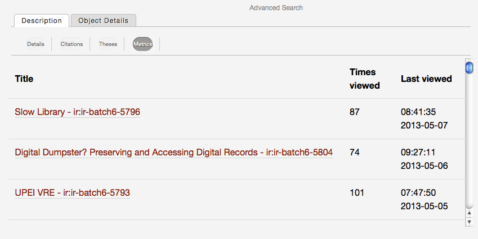The height and width of the screenshot is (239, 478).
Task: Show the Citations section
Action: coord(72,44)
